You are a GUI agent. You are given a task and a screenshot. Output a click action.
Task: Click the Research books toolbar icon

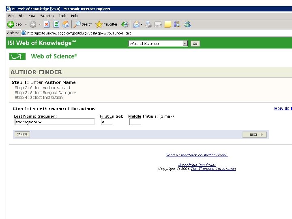pyautogui.click(x=177, y=24)
